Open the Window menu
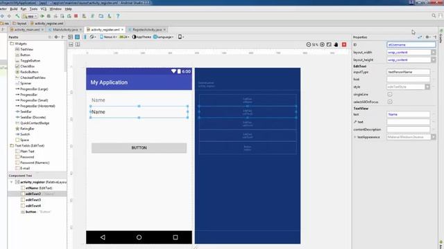444x249 pixels. point(55,9)
